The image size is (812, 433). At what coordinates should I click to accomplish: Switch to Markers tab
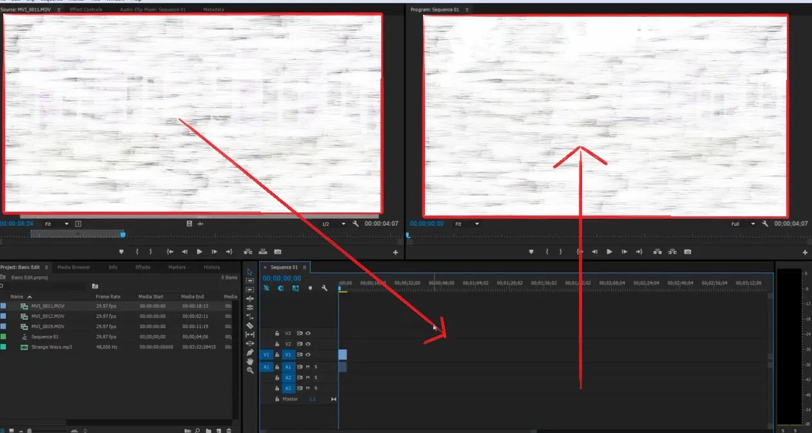coord(176,267)
